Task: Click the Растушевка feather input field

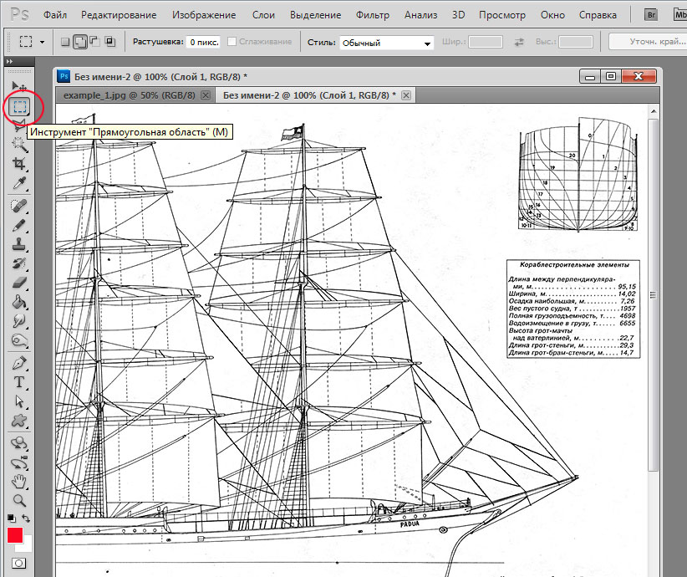Action: click(205, 42)
